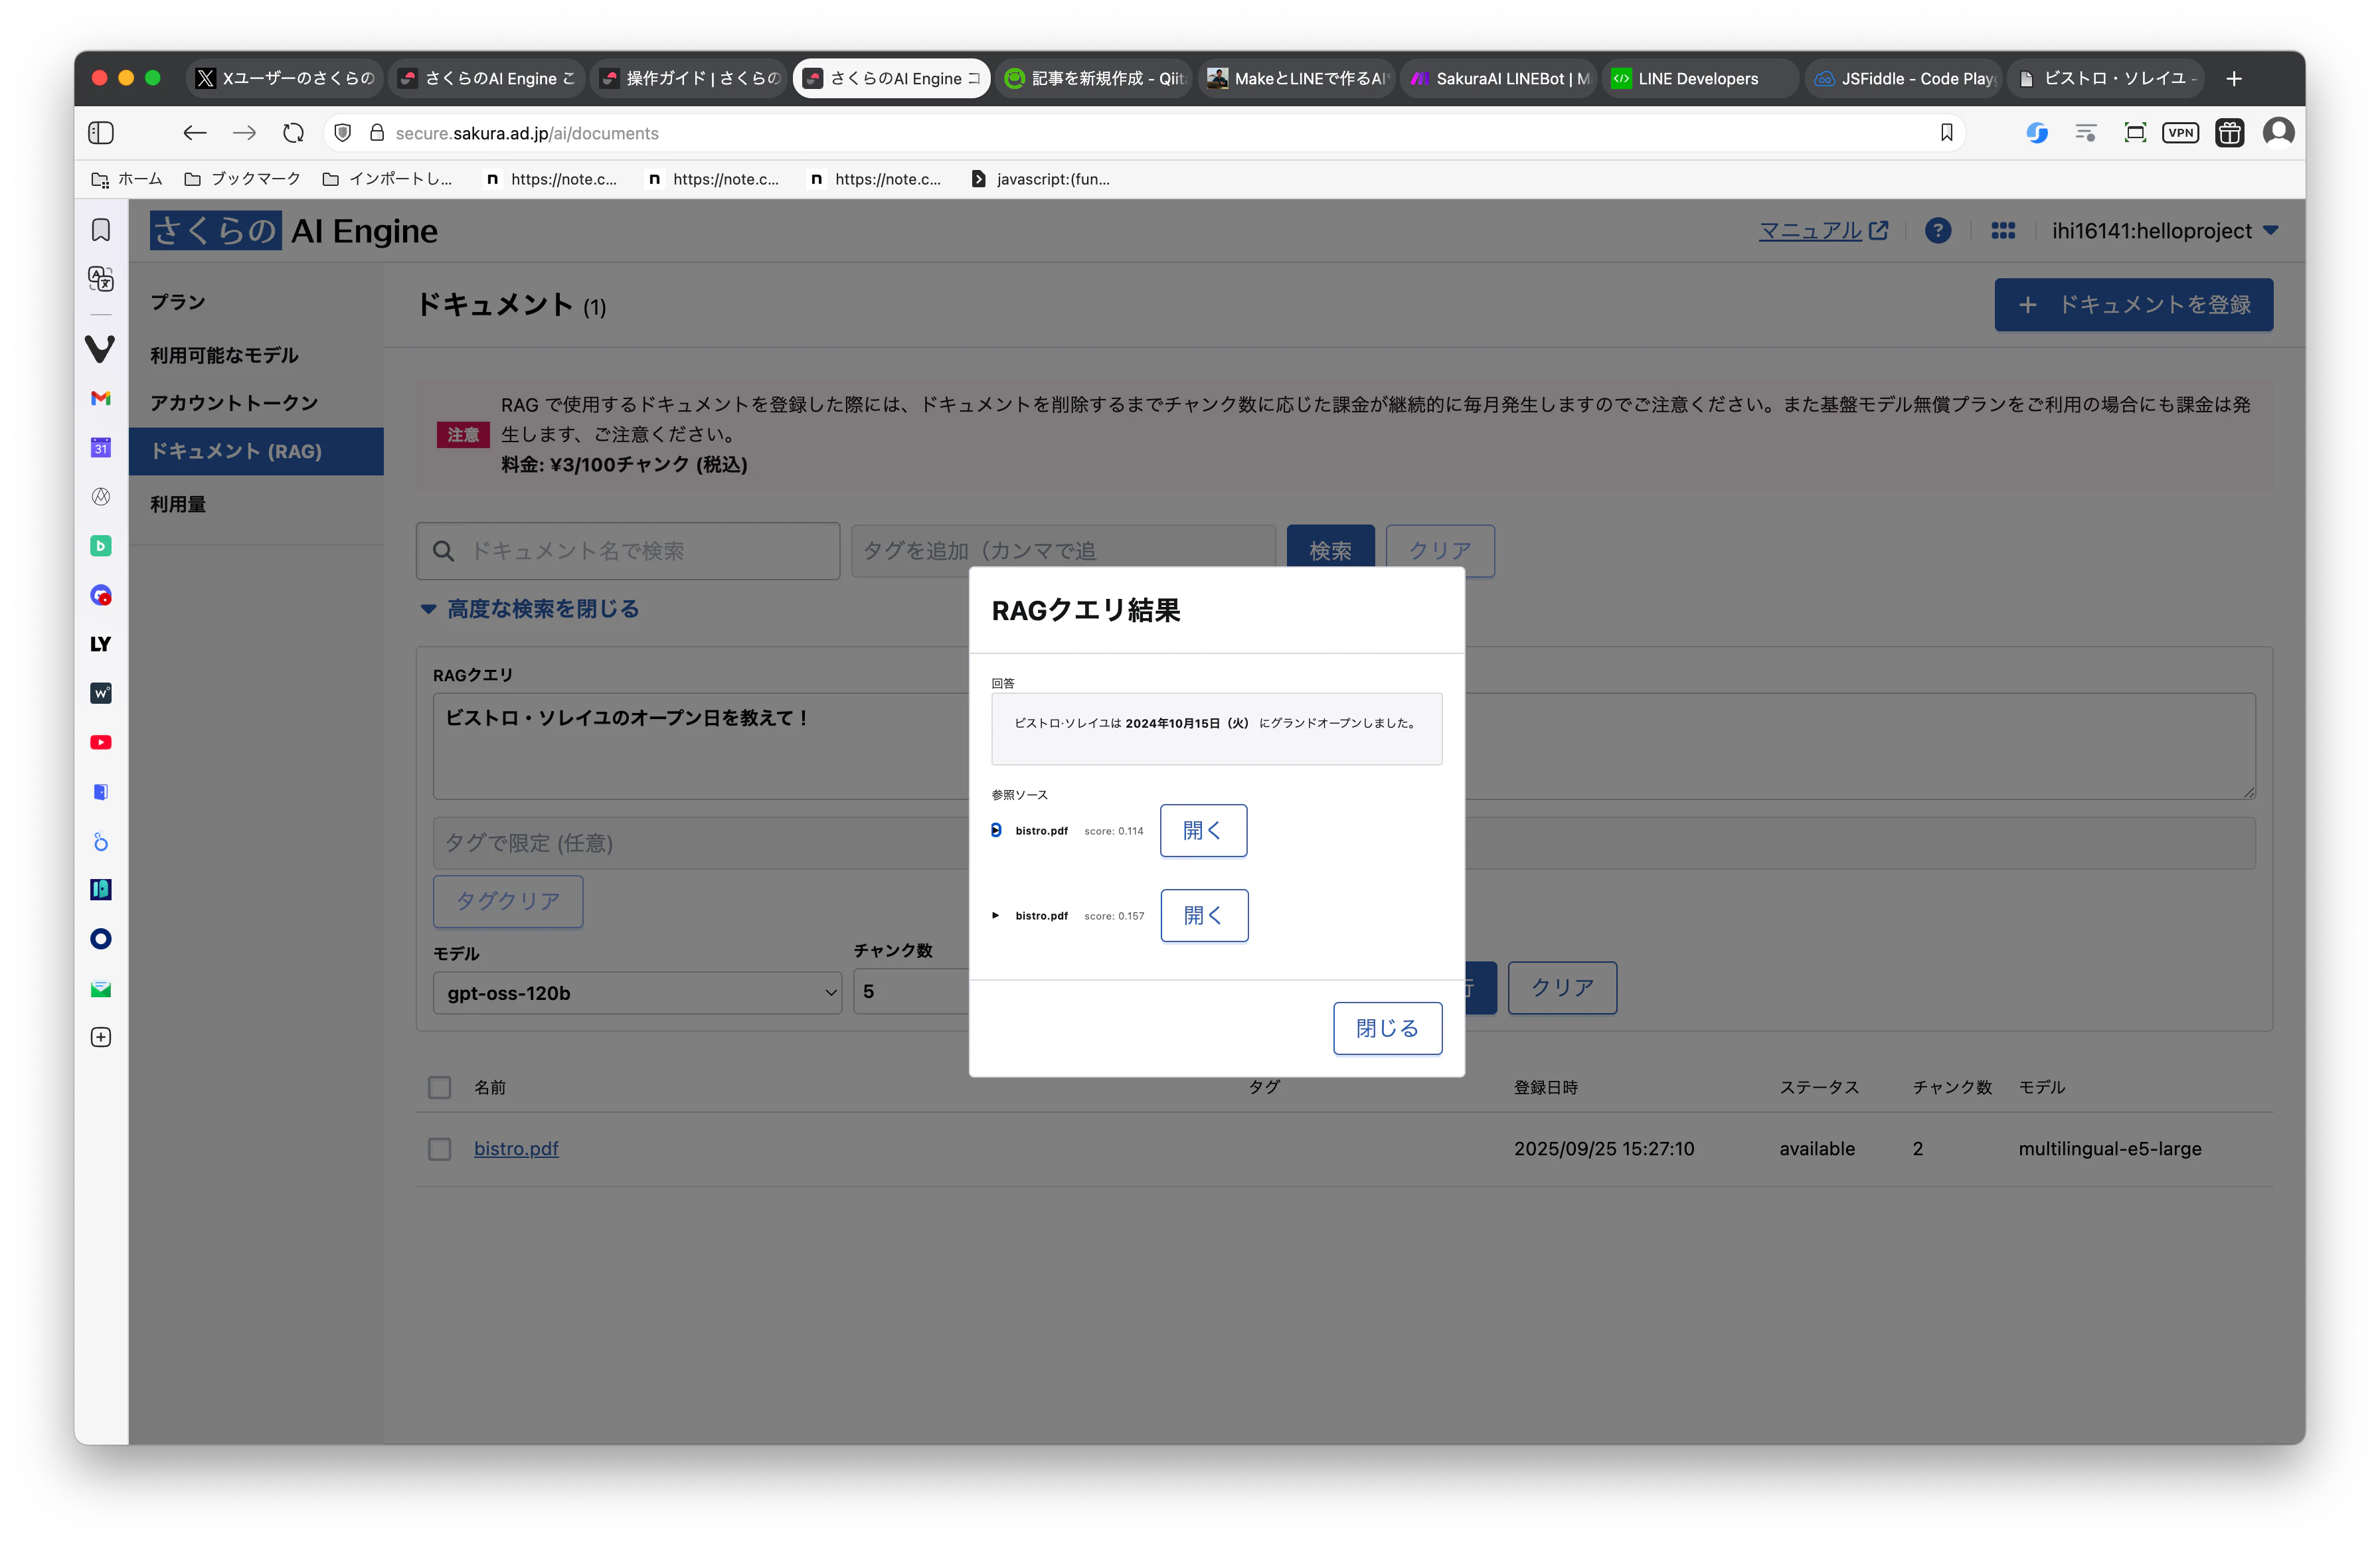Click the タグクリア button
The height and width of the screenshot is (1543, 2380).
pos(508,901)
